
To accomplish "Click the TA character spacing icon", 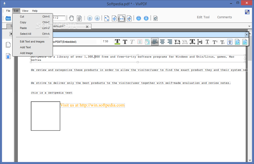I will pyautogui.click(x=177, y=42).
